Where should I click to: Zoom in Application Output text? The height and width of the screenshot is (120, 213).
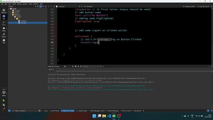pyautogui.click(x=101, y=66)
